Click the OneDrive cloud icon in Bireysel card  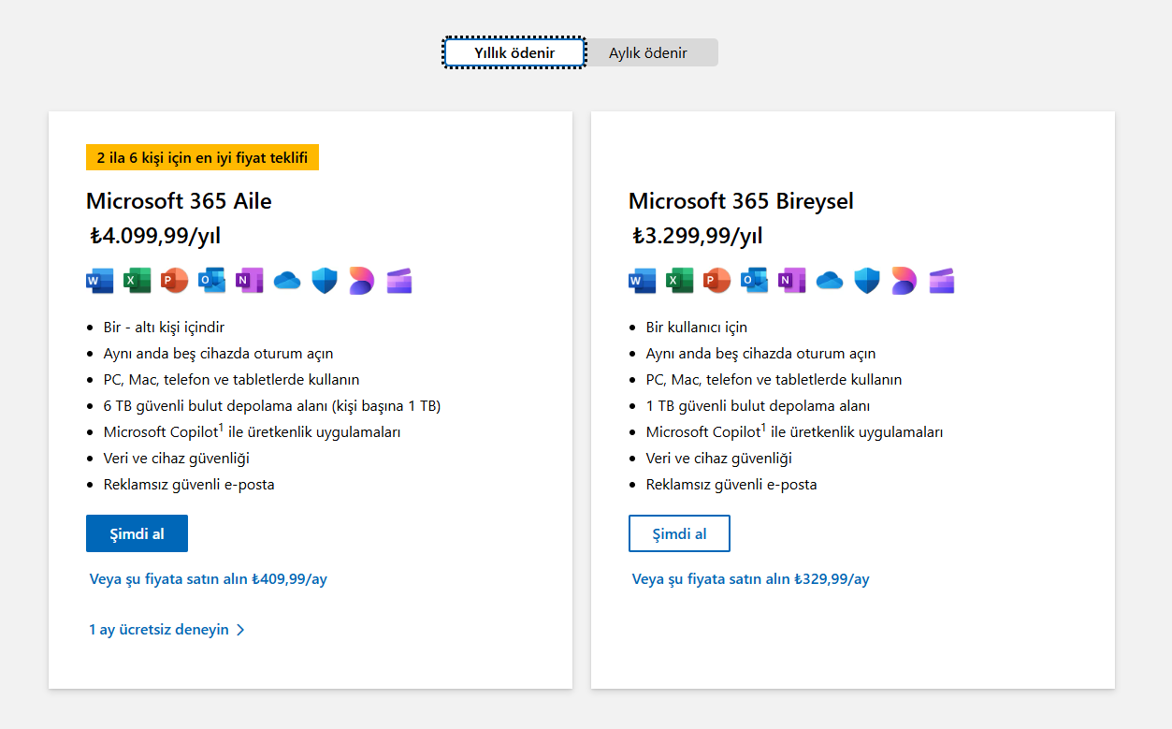(830, 280)
